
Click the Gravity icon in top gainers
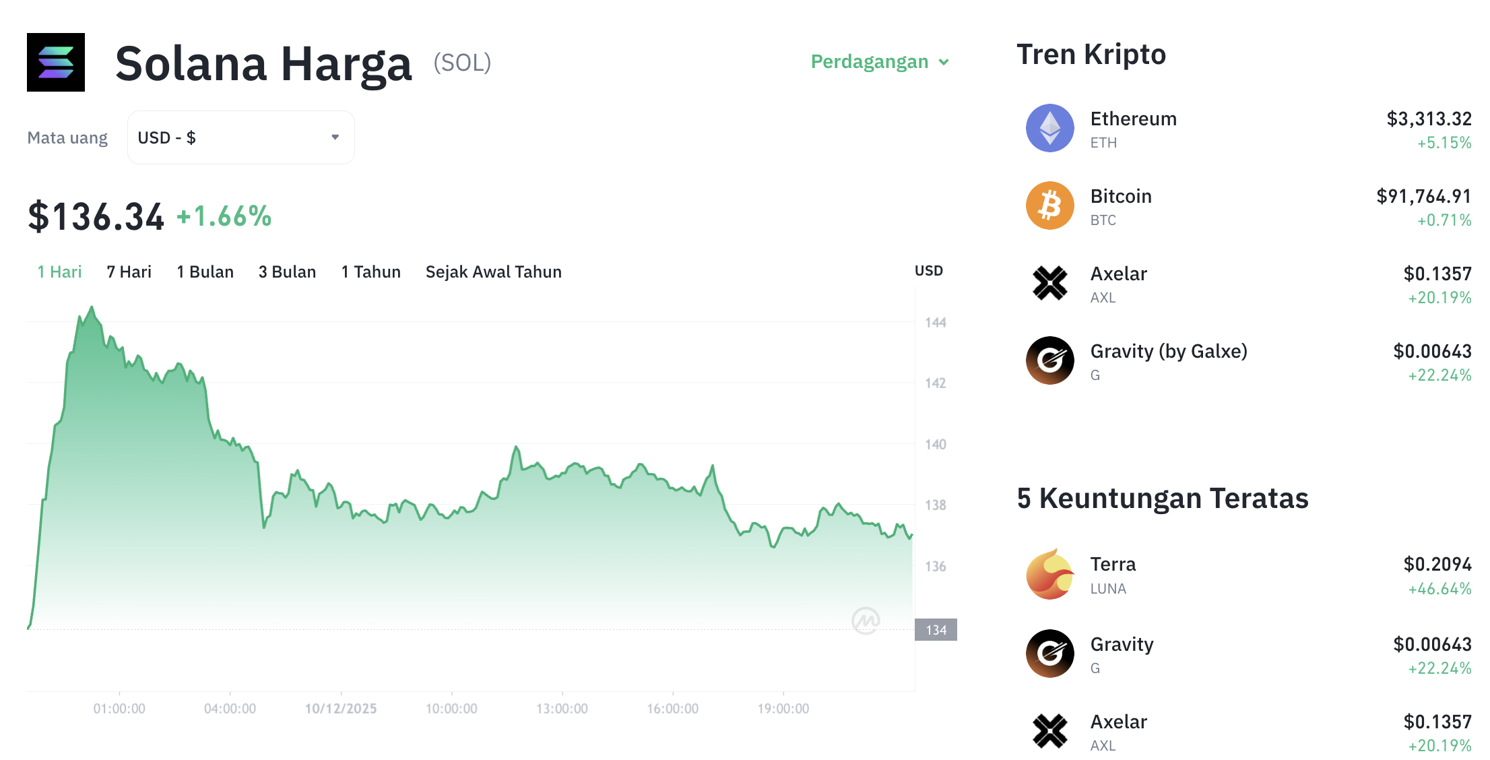(x=1049, y=654)
